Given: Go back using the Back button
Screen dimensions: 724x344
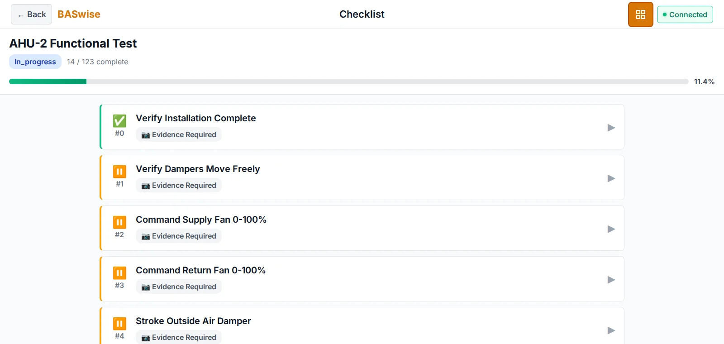Looking at the screenshot, I should tap(31, 14).
